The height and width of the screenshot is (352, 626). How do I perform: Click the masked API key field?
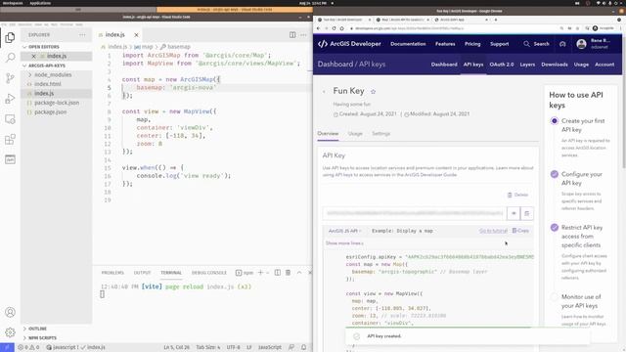pos(415,213)
